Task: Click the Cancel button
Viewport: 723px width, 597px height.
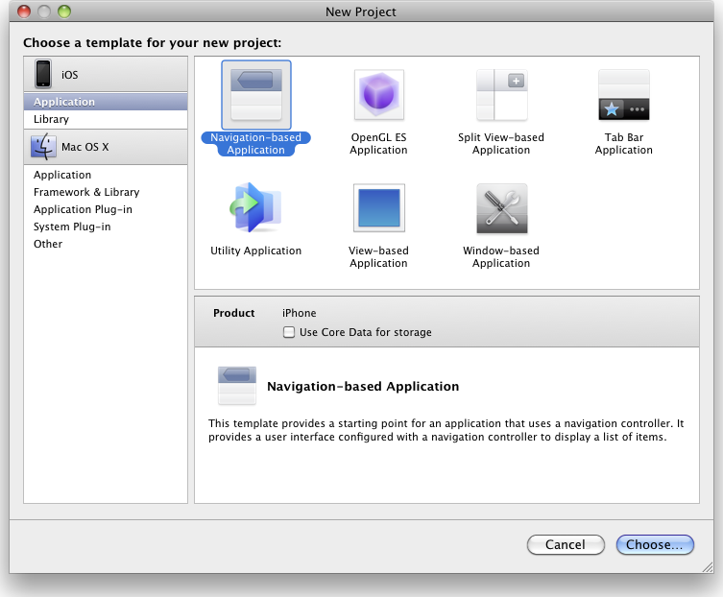Action: click(566, 544)
